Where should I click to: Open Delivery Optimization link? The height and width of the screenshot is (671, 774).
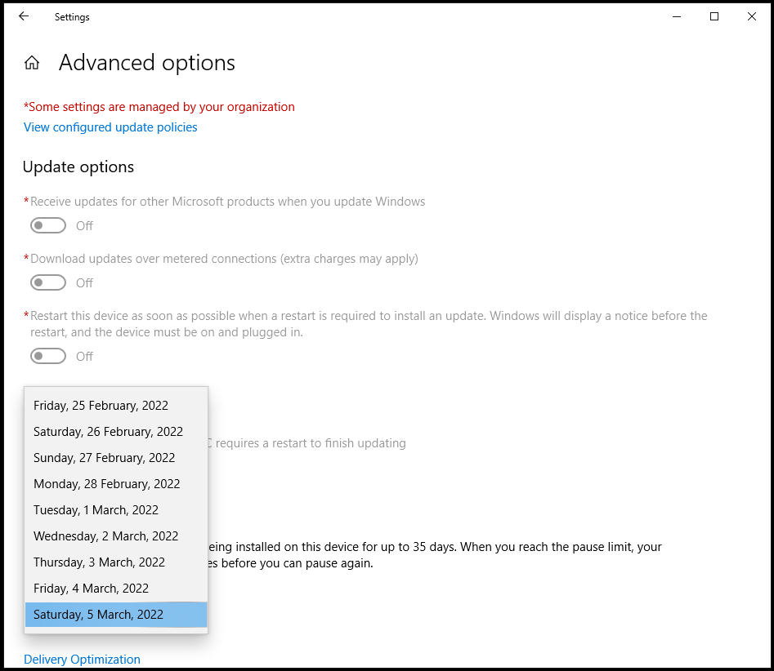tap(82, 660)
